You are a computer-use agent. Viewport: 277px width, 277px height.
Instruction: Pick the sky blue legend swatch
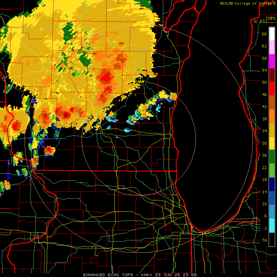pyautogui.click(x=272, y=212)
